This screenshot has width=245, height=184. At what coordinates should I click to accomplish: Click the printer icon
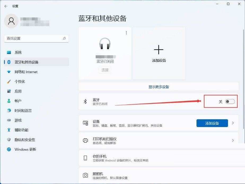[85, 140]
